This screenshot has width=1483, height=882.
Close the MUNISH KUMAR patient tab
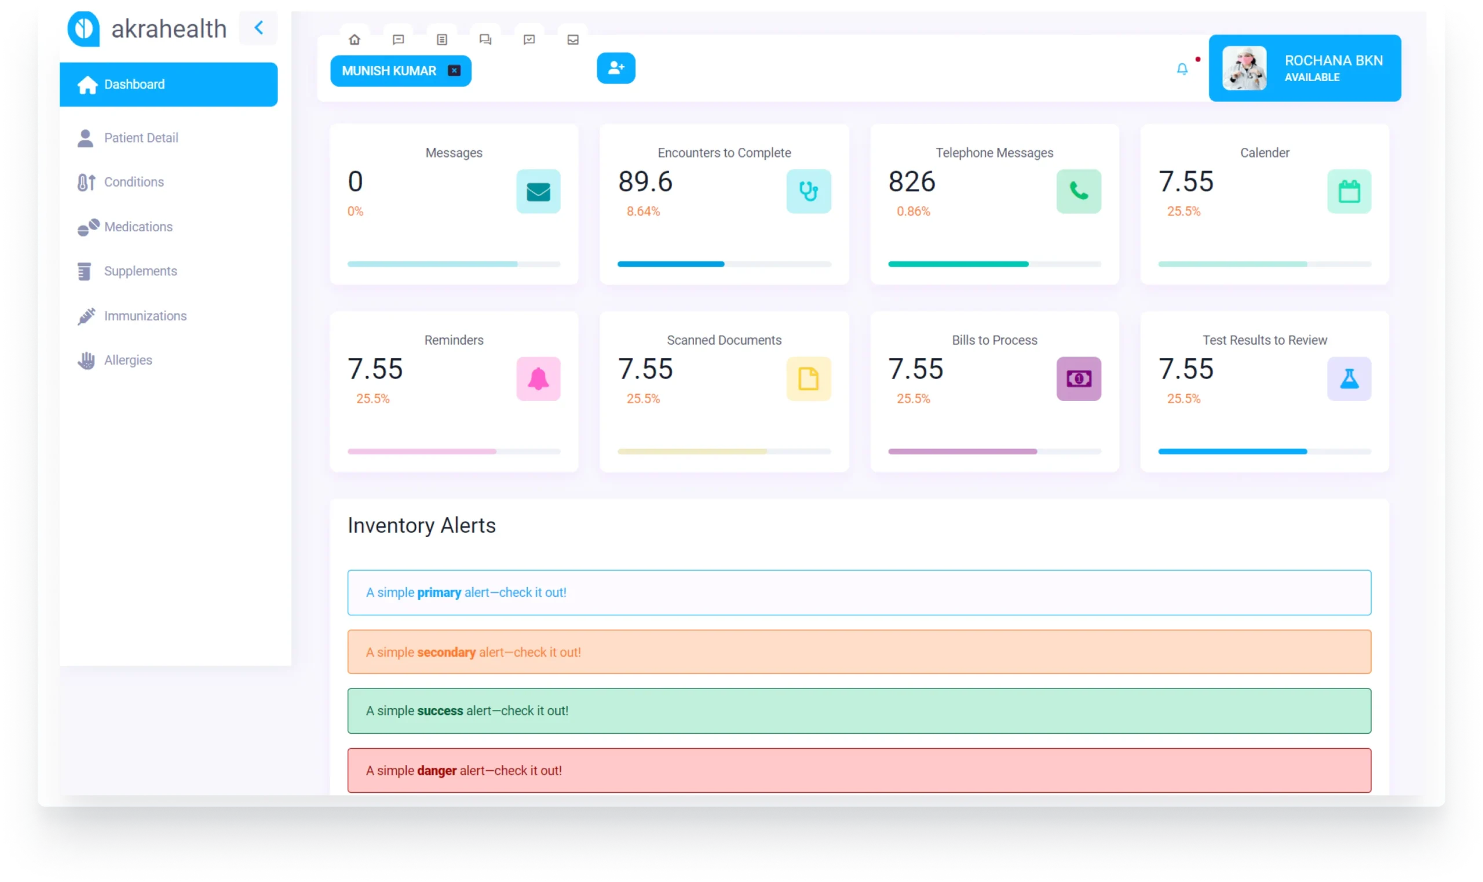pyautogui.click(x=454, y=71)
